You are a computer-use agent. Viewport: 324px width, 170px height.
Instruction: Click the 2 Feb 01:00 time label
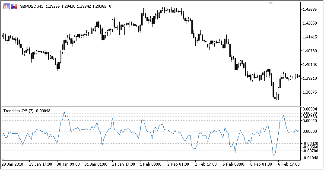tap(178, 164)
